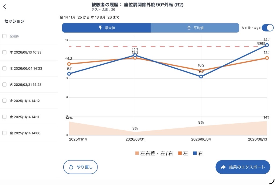Select session 木 2026/08/13 10:33 checkbox
275x185 pixels.
(x=4, y=52)
